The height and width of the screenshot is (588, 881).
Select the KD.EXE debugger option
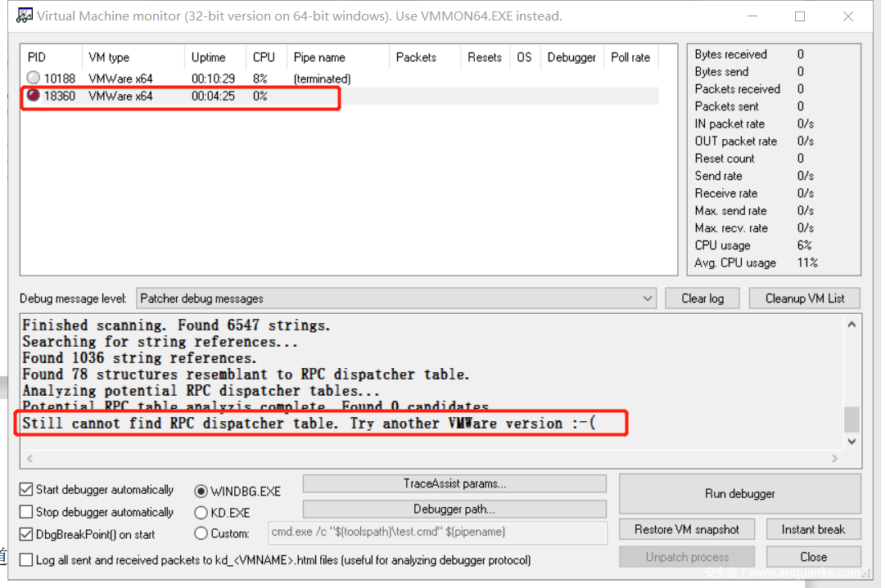coord(201,513)
